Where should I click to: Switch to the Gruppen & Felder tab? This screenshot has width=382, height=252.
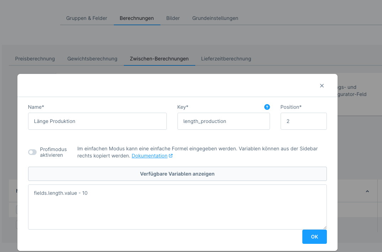(87, 18)
